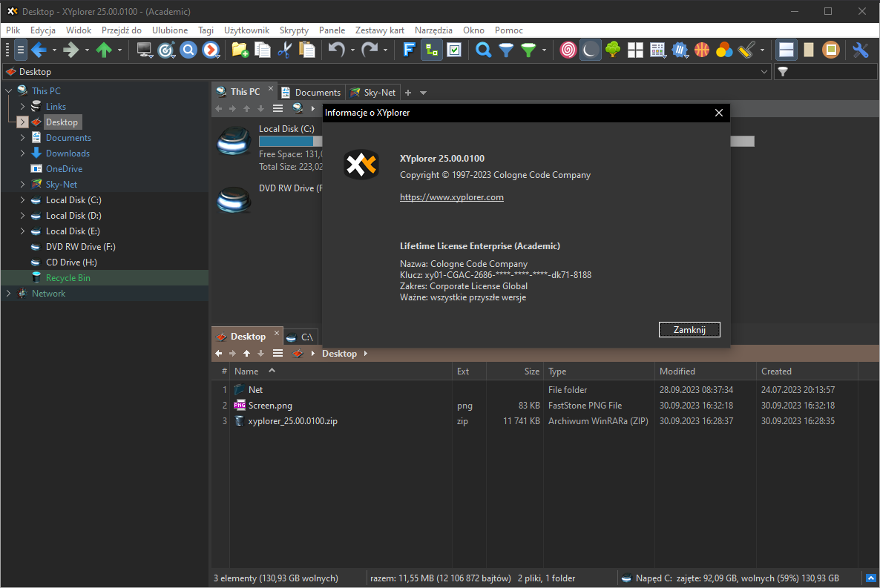The width and height of the screenshot is (880, 588).
Task: Switch to the C:\ tab in lower pane
Action: pyautogui.click(x=301, y=337)
